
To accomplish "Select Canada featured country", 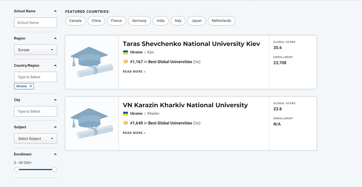I will click(75, 21).
